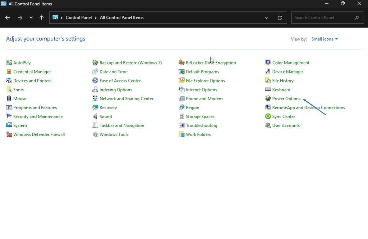Open AutoPlay via its icon
Image resolution: width=368 pixels, height=239 pixels.
(x=9, y=62)
